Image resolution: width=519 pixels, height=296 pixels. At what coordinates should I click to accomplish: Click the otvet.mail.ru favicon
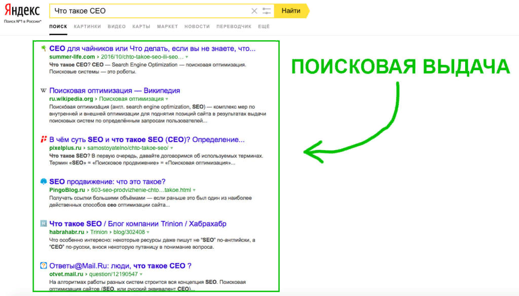[43, 266]
